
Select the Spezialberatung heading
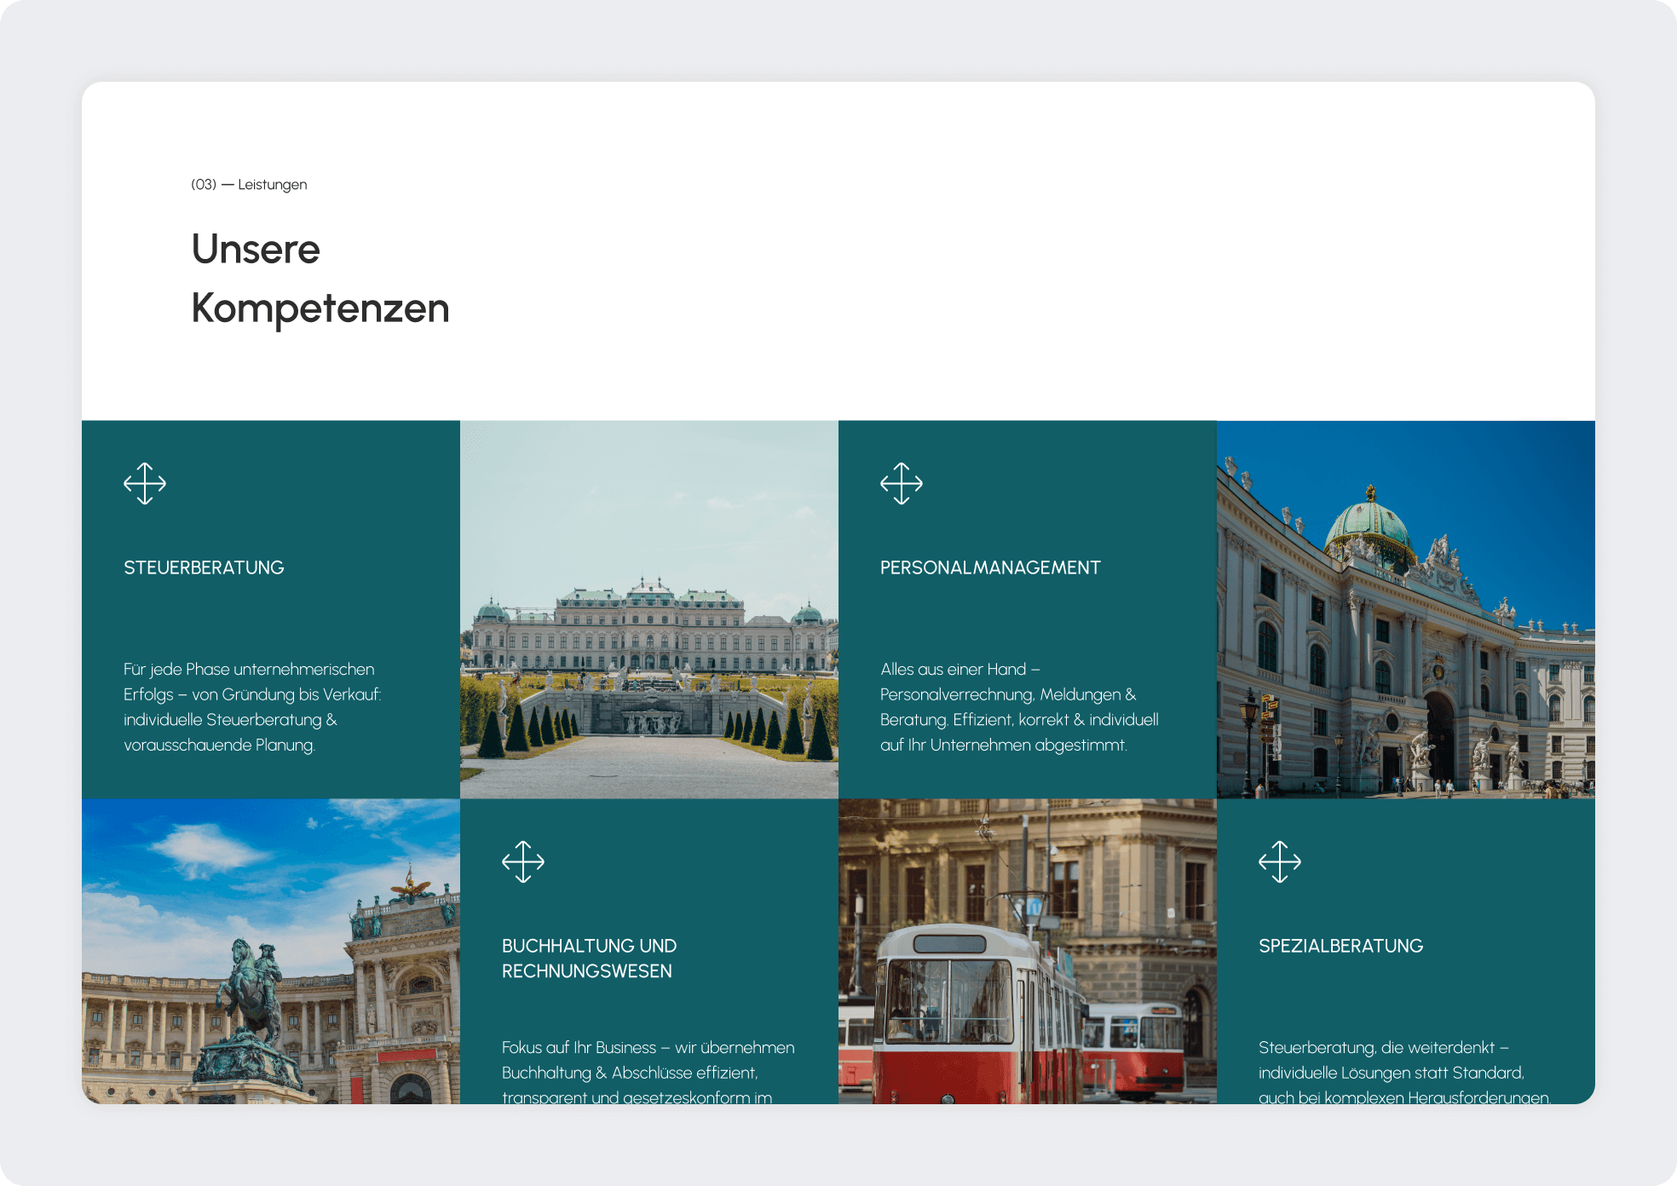point(1340,947)
